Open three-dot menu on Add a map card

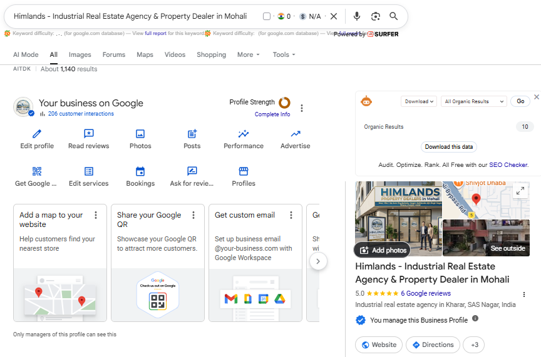tap(96, 215)
